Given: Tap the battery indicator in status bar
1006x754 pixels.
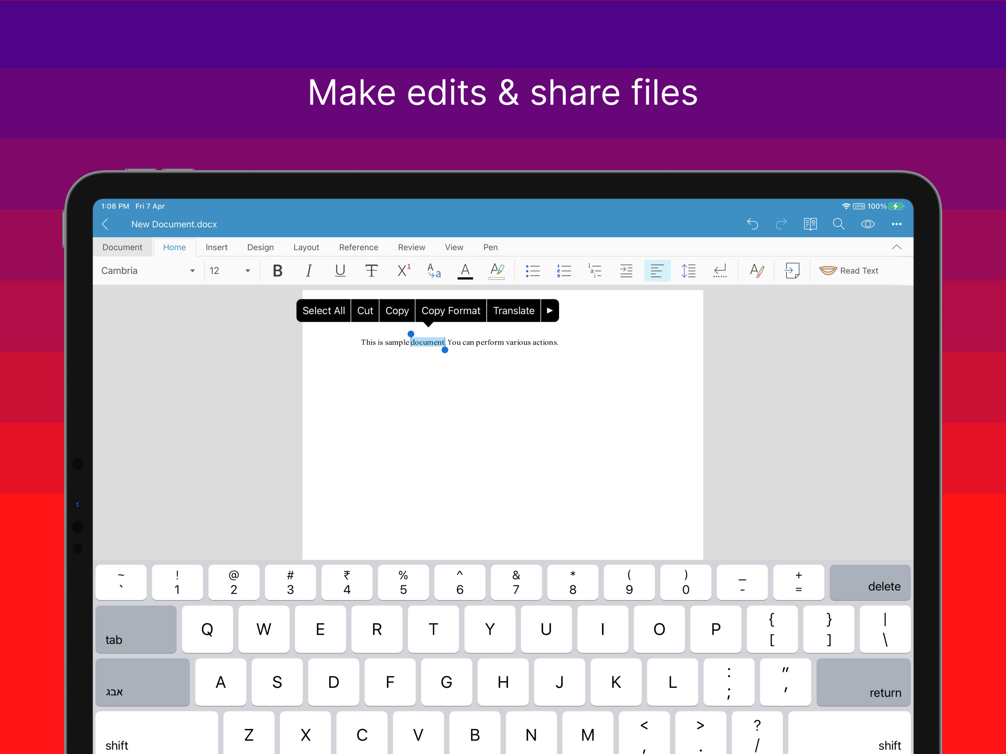Looking at the screenshot, I should pyautogui.click(x=896, y=206).
